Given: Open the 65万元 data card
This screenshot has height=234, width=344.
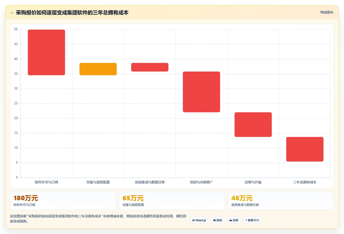Looking at the screenshot, I should (x=172, y=201).
